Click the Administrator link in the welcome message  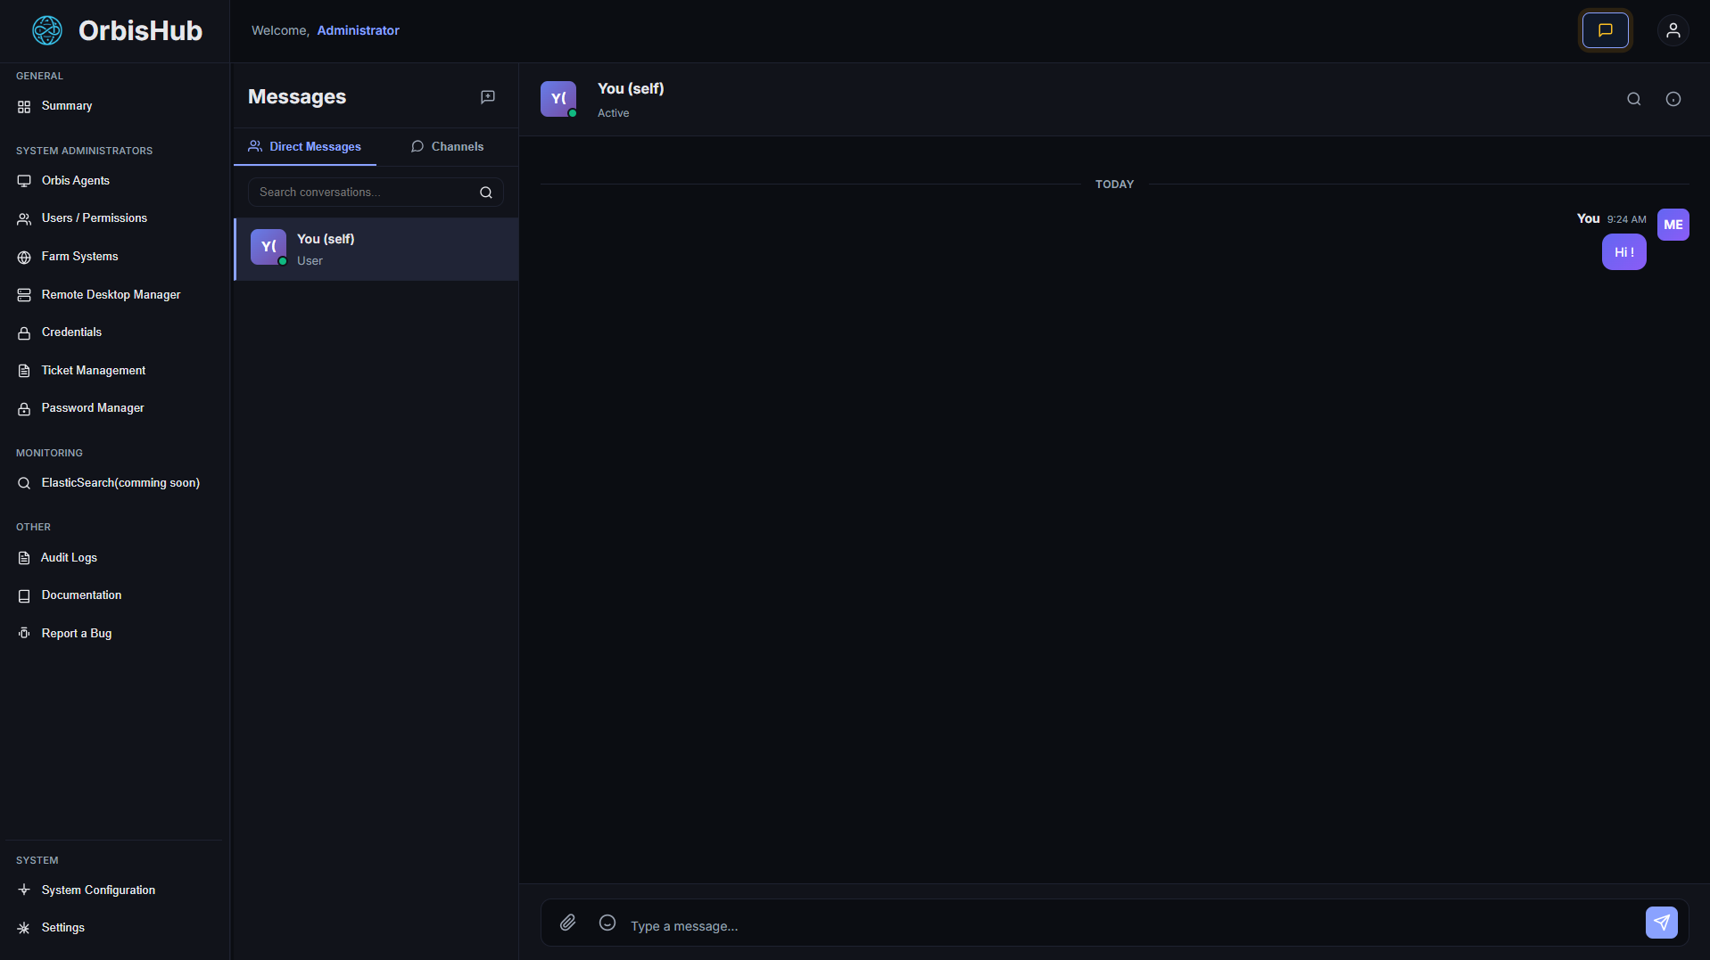[358, 29]
